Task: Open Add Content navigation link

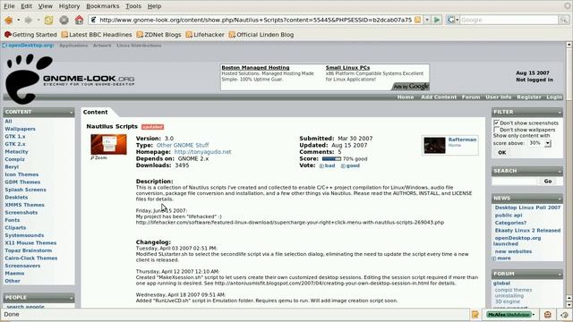Action: [439, 97]
